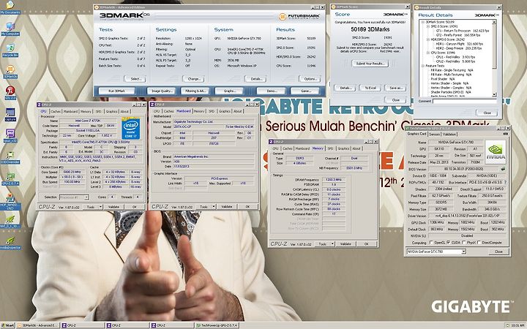
Task: Select the nvidiaInspector desktop shortcut
Action: 10,243
